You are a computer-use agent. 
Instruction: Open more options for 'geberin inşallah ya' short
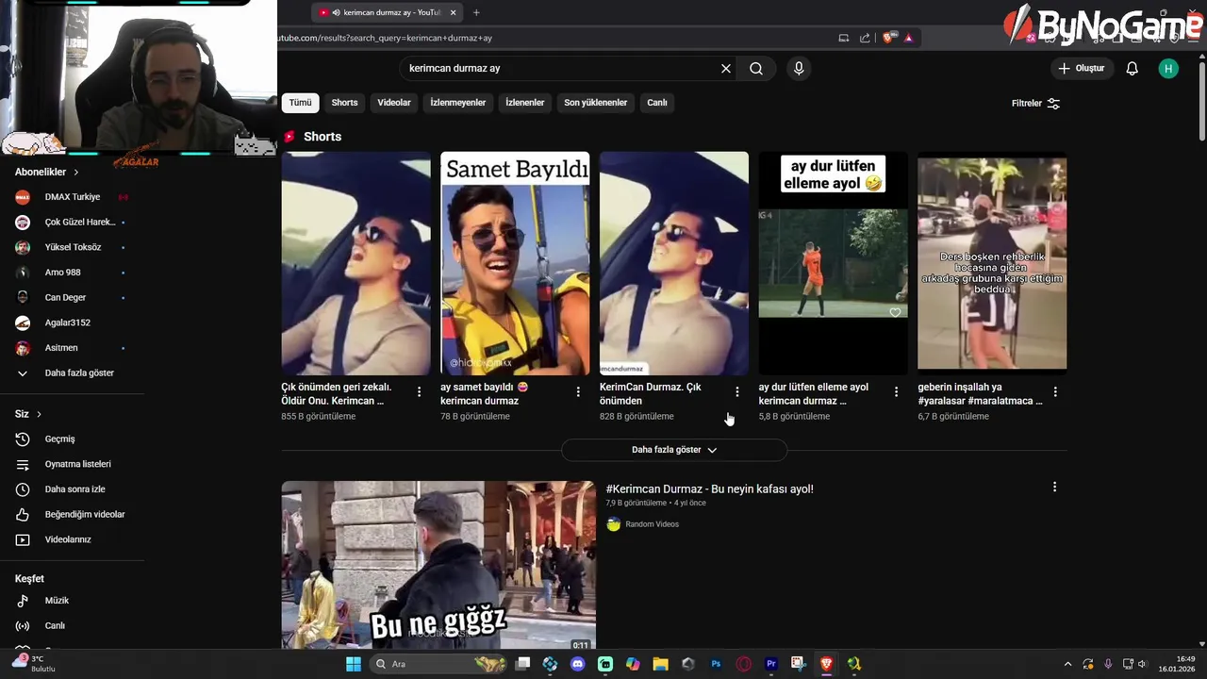tap(1055, 391)
